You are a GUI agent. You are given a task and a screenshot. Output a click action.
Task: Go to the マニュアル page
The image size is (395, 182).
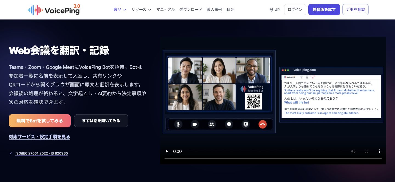165,10
